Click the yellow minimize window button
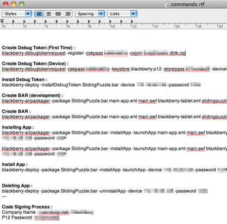Viewport: 227px width, 224px height. pyautogui.click(x=14, y=4)
